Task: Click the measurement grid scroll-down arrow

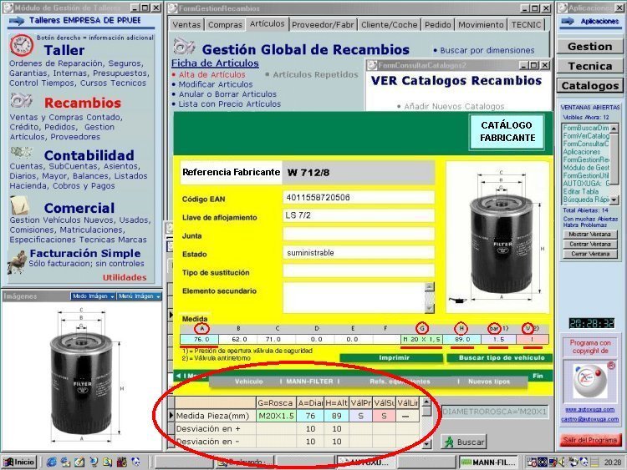Action: (x=426, y=443)
